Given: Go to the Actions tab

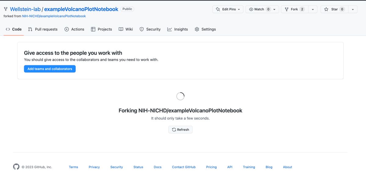Looking at the screenshot, I should pyautogui.click(x=74, y=29).
